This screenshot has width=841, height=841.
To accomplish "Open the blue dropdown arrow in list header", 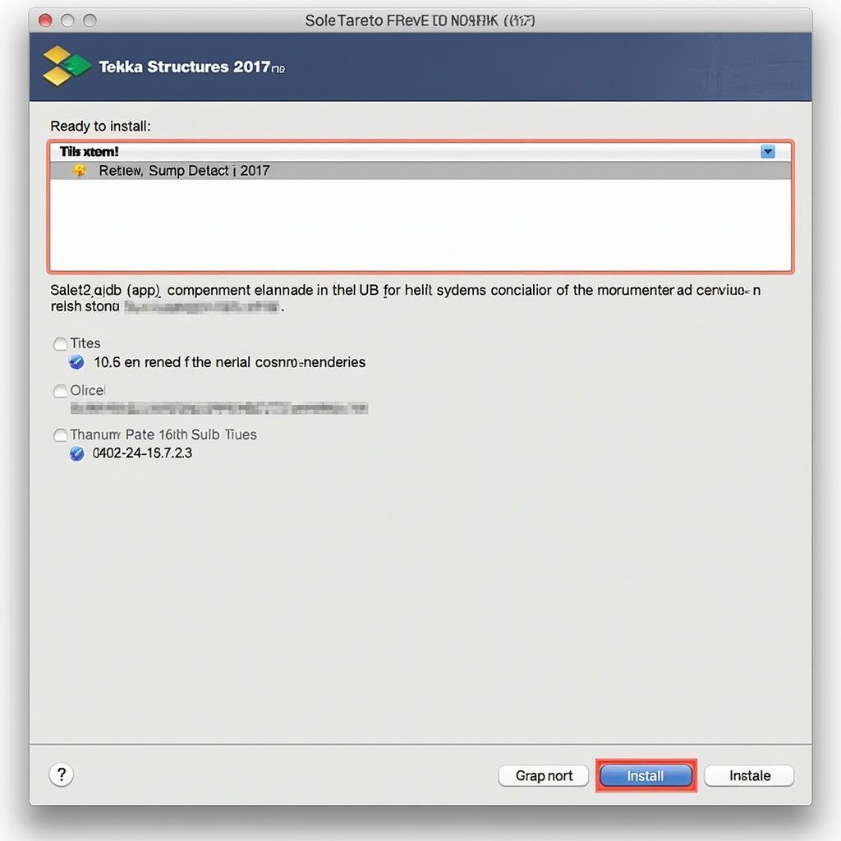I will tap(768, 152).
